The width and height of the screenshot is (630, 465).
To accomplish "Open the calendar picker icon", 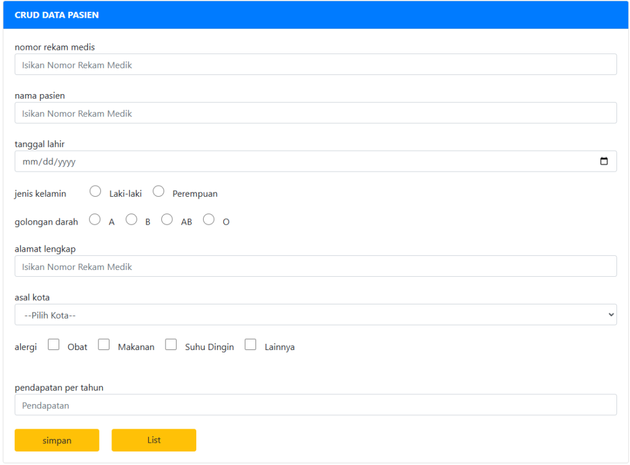I will coord(604,161).
